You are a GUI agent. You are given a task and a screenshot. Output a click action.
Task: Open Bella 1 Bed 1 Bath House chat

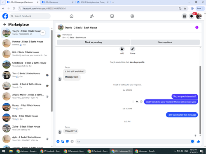(x=26, y=118)
